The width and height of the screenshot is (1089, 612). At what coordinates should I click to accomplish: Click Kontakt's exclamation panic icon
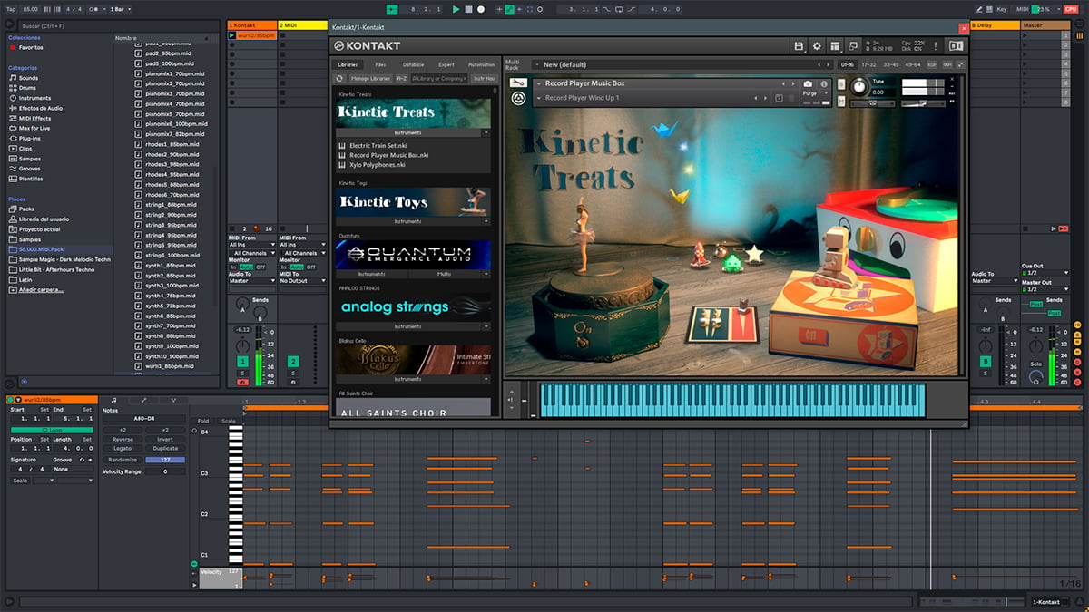coord(935,45)
